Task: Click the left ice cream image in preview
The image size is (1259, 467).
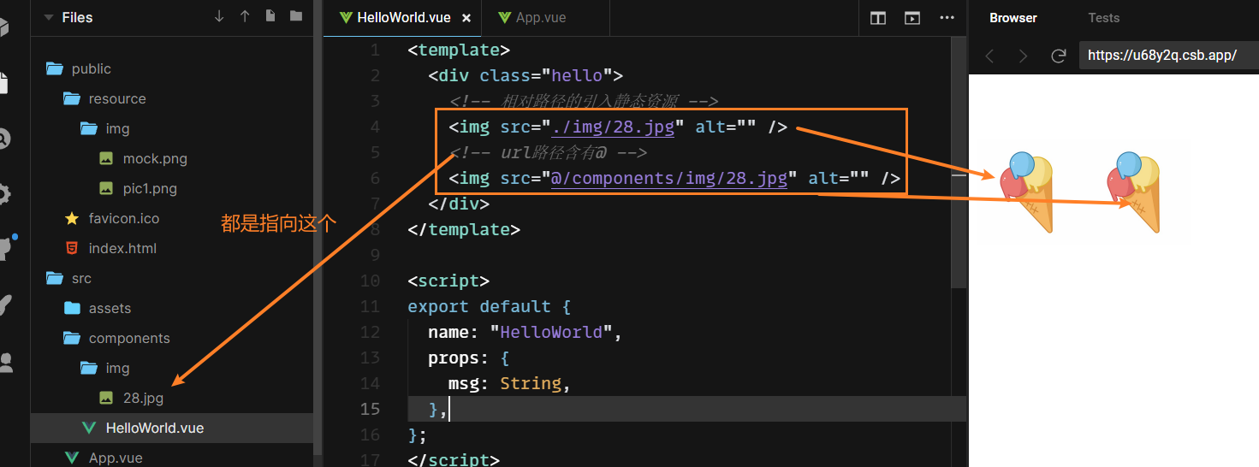Action: tap(1026, 192)
